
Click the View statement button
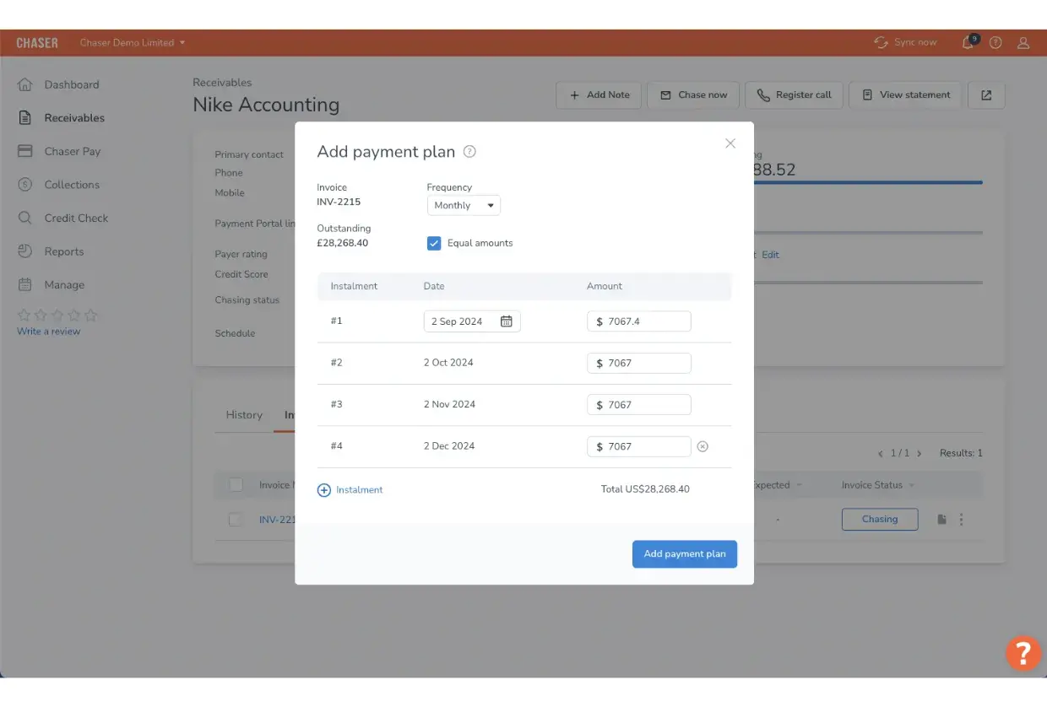click(x=906, y=95)
